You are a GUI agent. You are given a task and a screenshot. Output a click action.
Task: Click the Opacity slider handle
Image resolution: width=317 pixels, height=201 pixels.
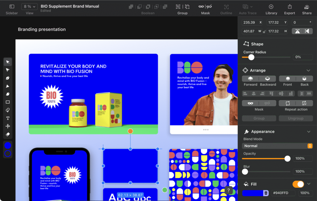pyautogui.click(x=288, y=158)
